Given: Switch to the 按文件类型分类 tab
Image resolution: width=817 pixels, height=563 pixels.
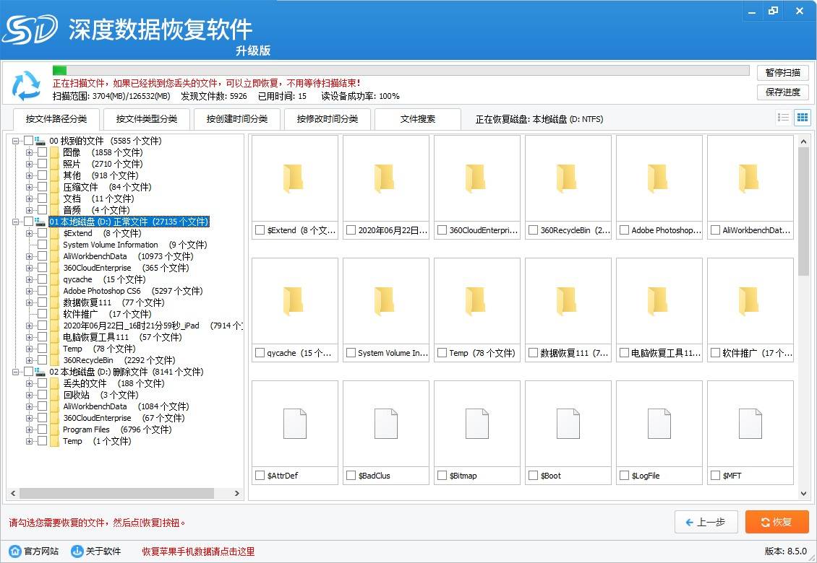Looking at the screenshot, I should tap(146, 119).
